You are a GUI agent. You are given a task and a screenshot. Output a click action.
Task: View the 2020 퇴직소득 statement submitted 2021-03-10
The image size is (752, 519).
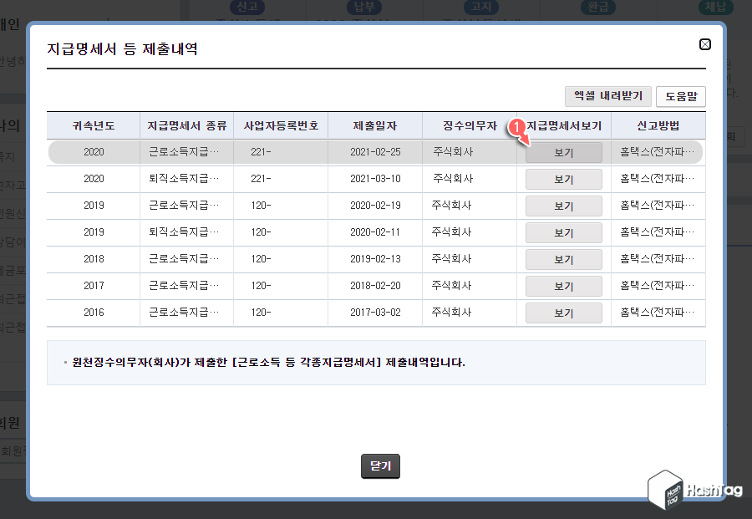(x=563, y=178)
